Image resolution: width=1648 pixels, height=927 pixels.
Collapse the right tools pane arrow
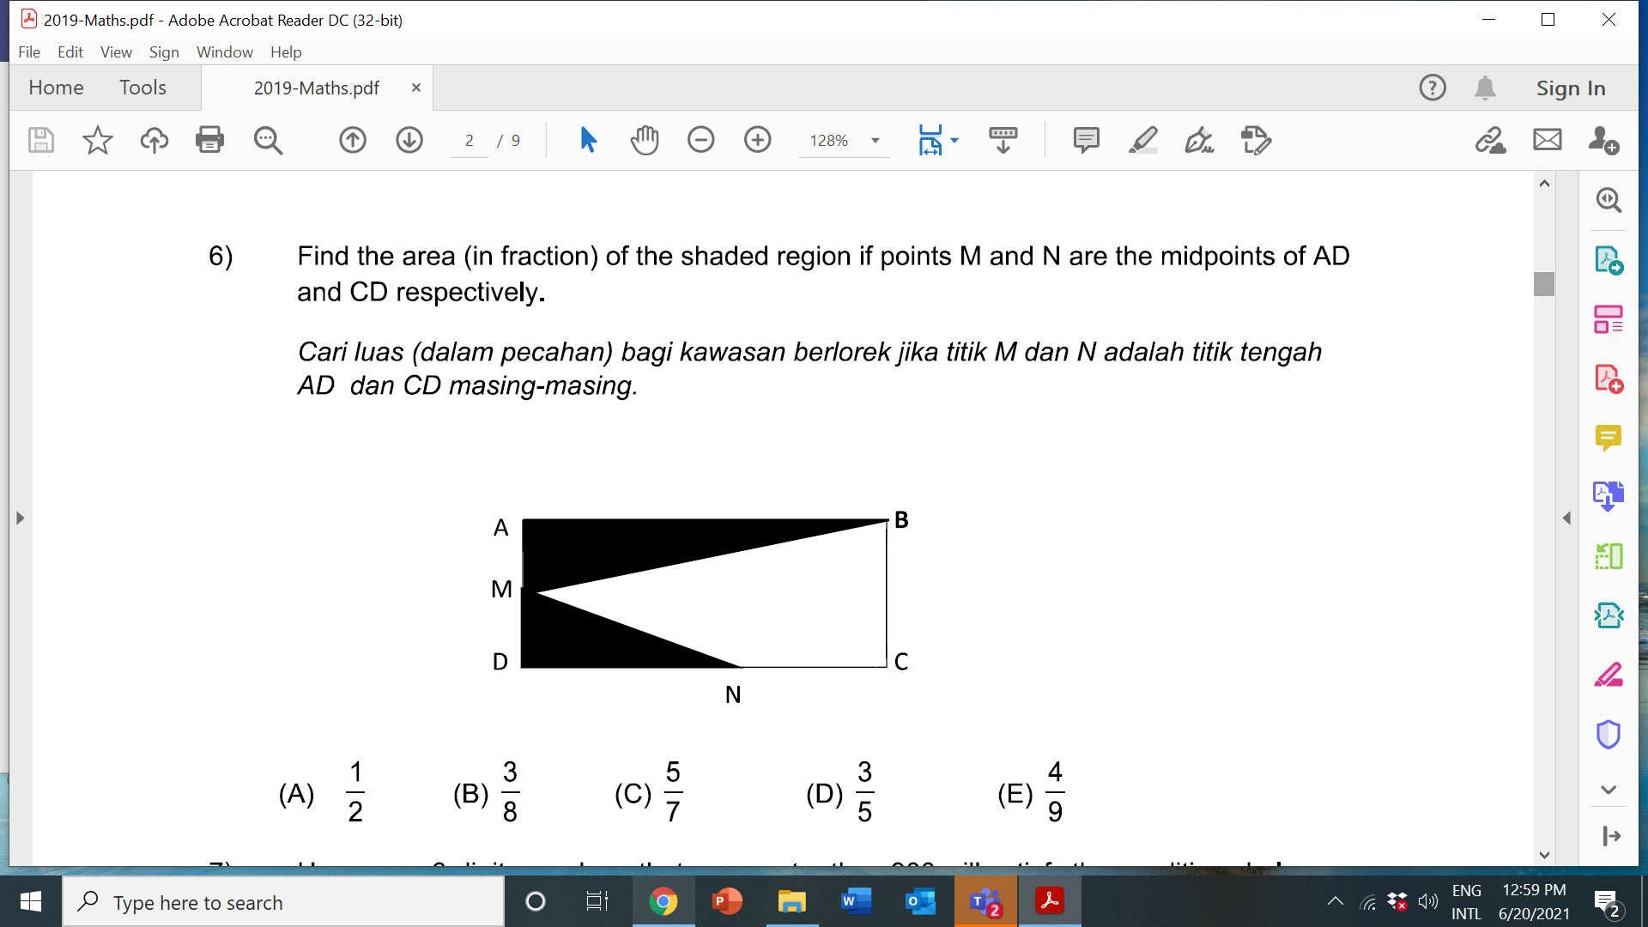coord(1566,518)
